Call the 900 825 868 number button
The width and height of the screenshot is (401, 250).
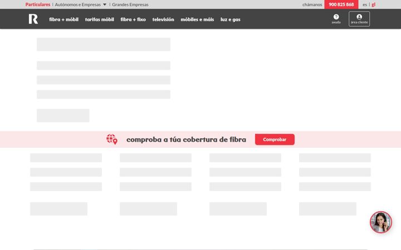[341, 4]
